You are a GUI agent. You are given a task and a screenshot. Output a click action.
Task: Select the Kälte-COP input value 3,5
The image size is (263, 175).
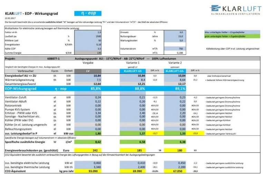88,49
